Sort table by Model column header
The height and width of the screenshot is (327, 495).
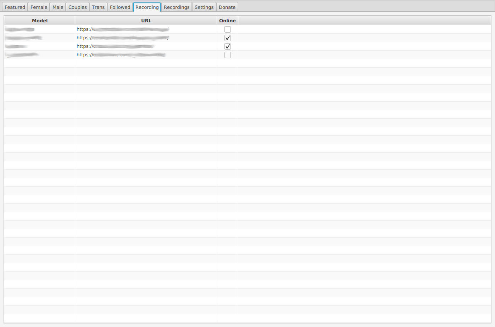(40, 21)
